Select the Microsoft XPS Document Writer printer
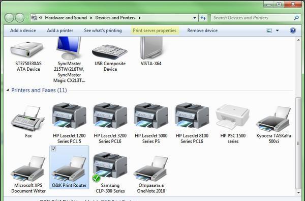The width and height of the screenshot is (305, 201). click(x=28, y=168)
